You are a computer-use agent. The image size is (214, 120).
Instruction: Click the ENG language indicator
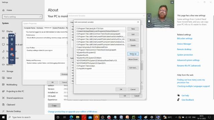pyautogui.click(x=194, y=117)
